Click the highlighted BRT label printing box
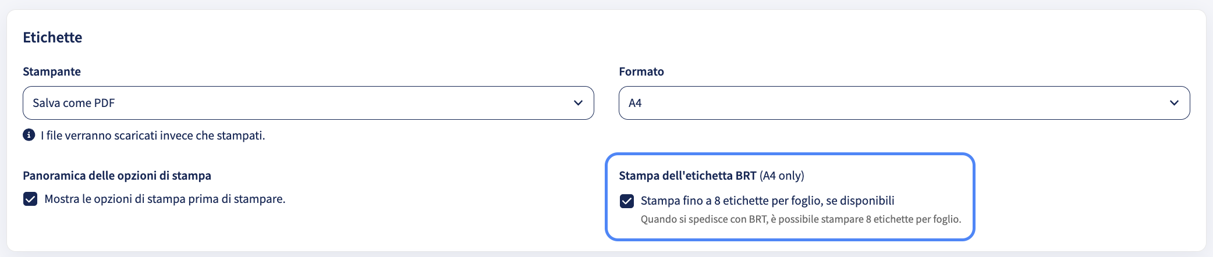This screenshot has width=1213, height=257. (x=790, y=197)
